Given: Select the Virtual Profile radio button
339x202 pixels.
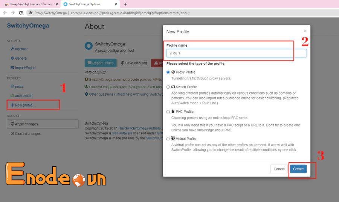Looking at the screenshot, I should [168, 139].
